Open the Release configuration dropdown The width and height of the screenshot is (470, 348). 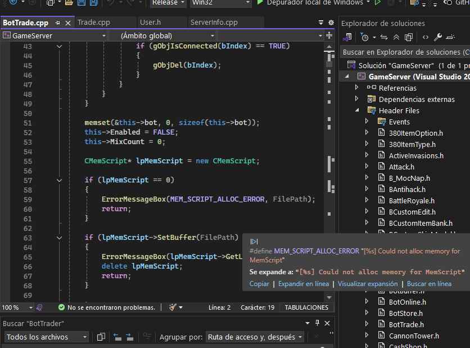(168, 3)
